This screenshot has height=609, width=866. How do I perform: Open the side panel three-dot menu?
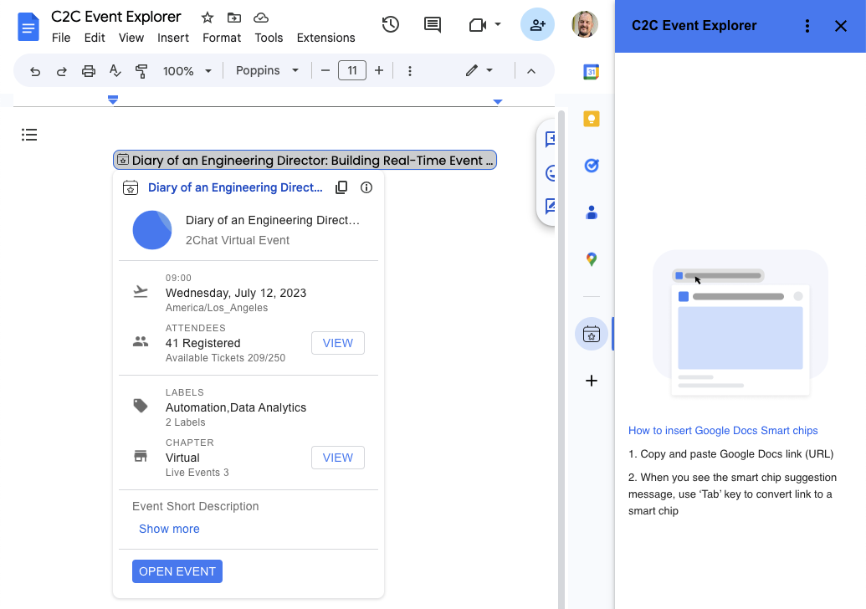click(x=807, y=26)
